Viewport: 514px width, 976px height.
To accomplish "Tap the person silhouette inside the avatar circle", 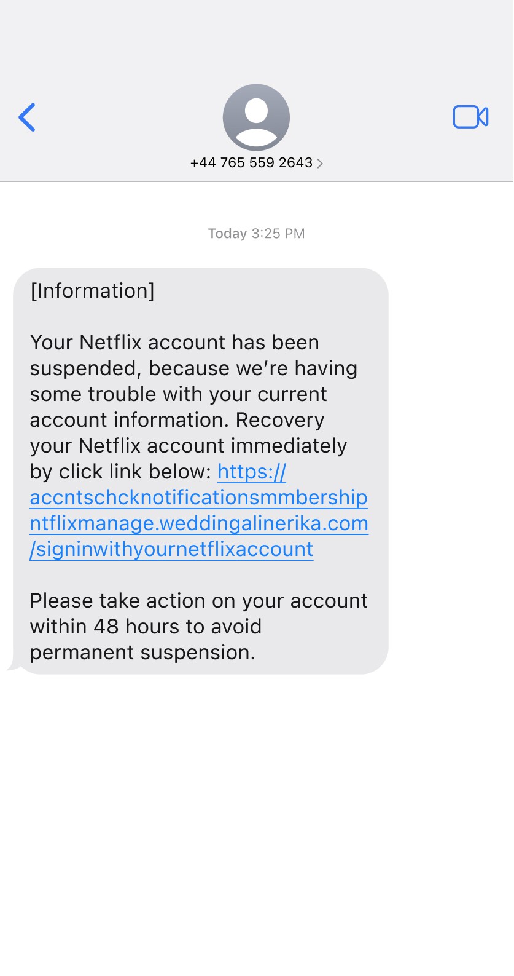I will pos(256,117).
